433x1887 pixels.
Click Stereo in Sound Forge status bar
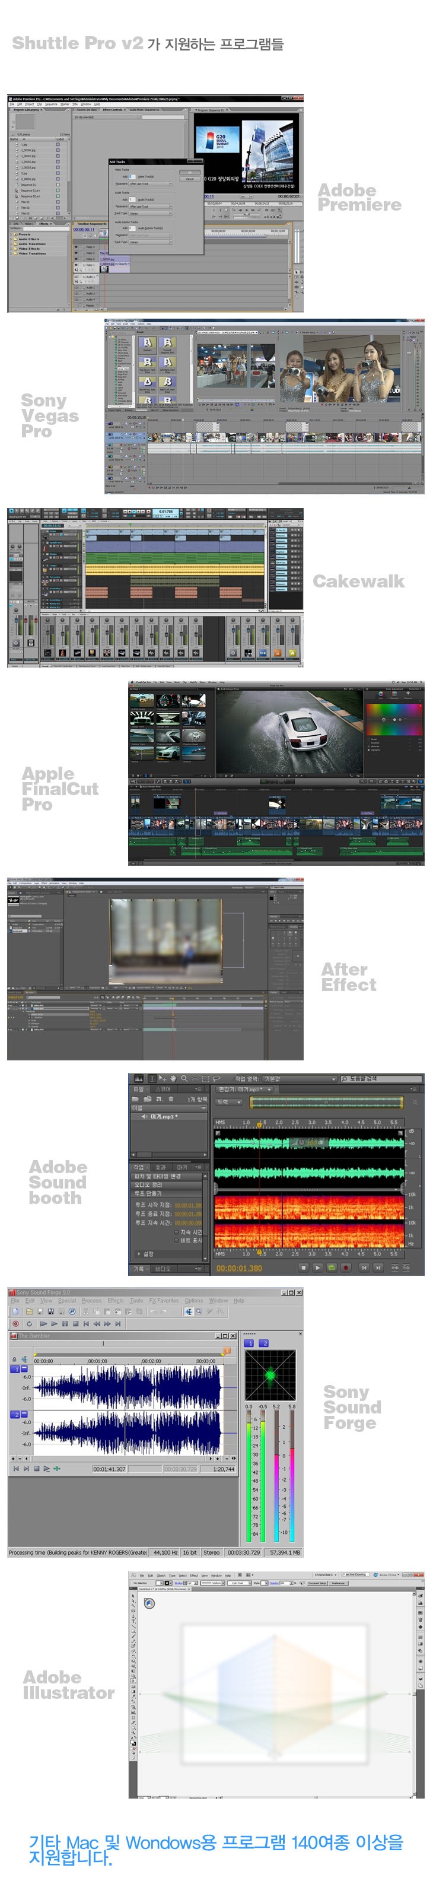point(212,1552)
